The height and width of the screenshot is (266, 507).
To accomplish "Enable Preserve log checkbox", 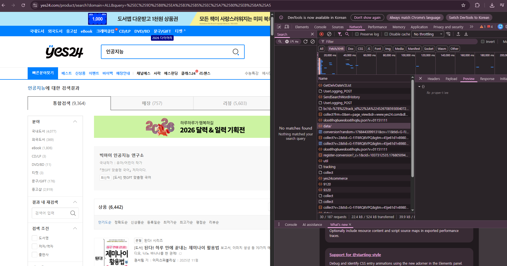I will click(357, 34).
